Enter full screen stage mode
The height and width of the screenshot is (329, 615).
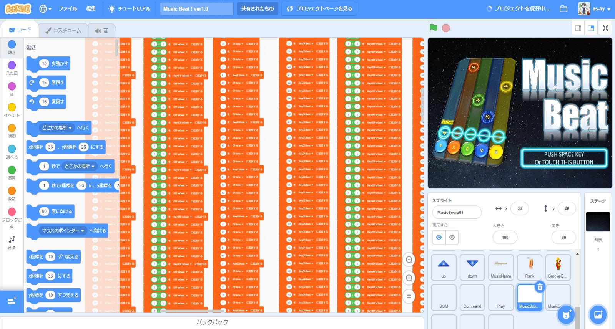tap(605, 28)
